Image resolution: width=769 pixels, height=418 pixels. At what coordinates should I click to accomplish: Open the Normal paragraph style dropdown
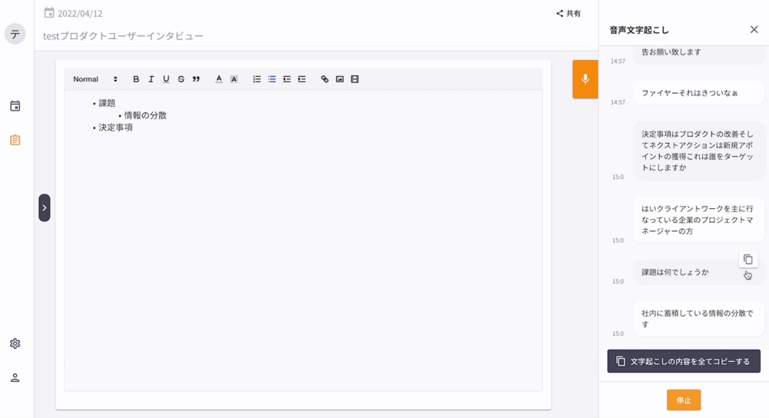coord(95,79)
